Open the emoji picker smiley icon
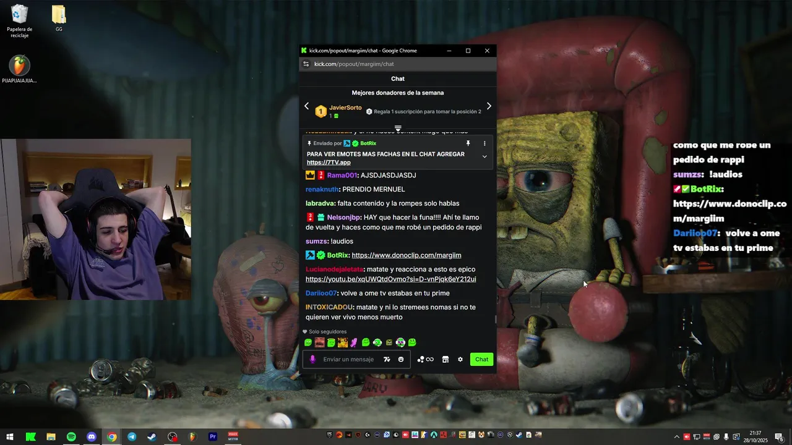 click(401, 359)
